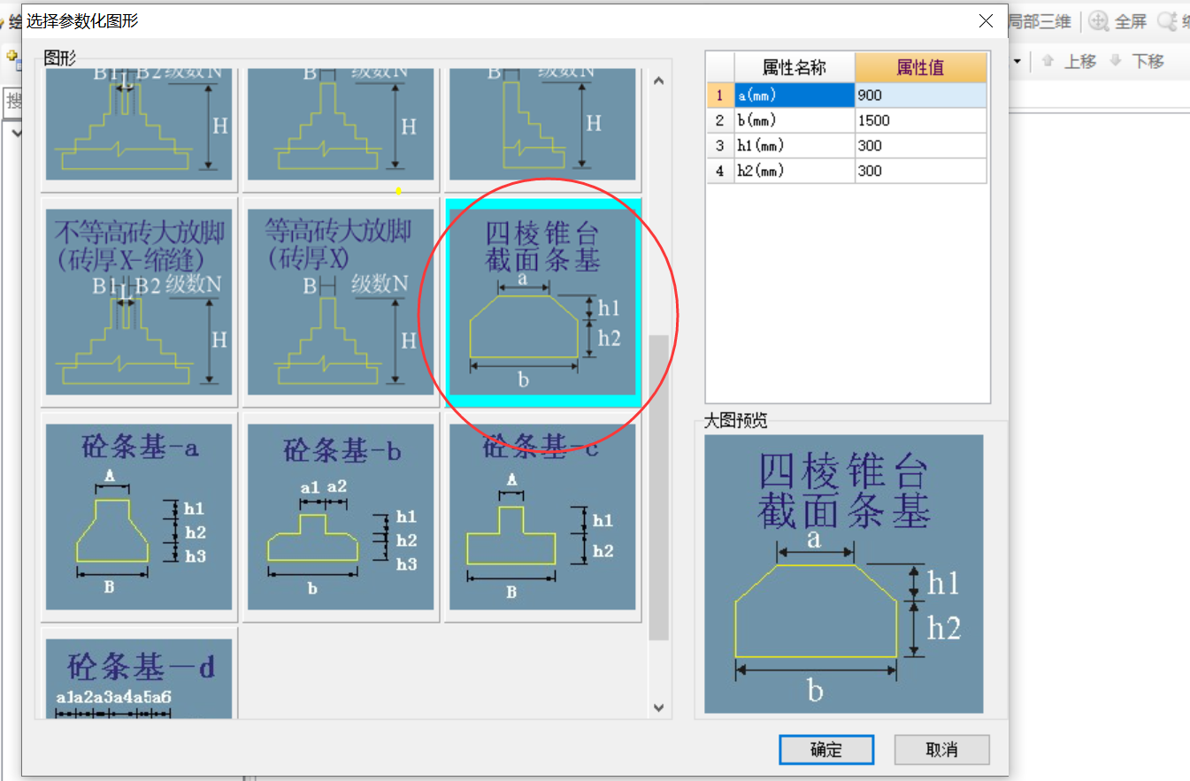Click 局部三维 in background window toolbar

pos(1040,21)
